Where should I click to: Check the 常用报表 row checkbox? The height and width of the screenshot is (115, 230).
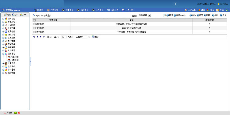34,24
